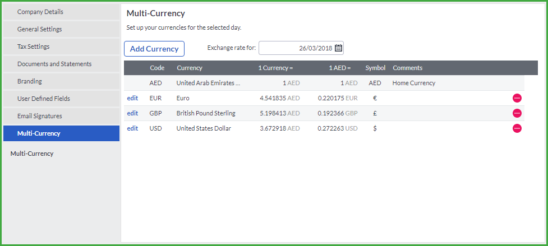
Task: Remove the British Pound Sterling row
Action: pyautogui.click(x=517, y=113)
